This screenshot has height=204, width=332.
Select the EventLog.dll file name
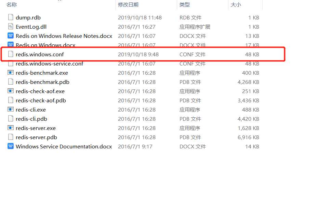[31, 27]
